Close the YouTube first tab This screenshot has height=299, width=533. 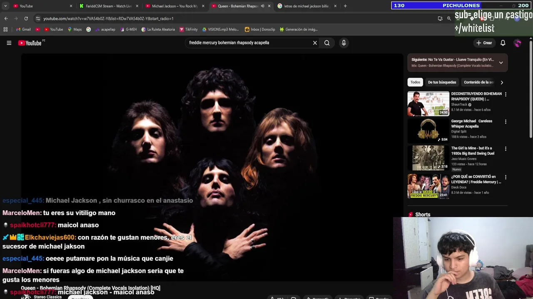71,6
